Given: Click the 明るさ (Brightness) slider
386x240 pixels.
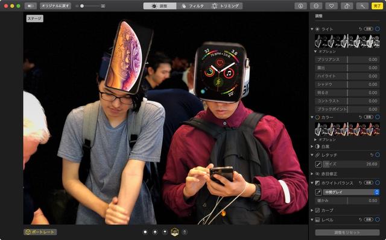Looking at the screenshot, I should (347, 93).
